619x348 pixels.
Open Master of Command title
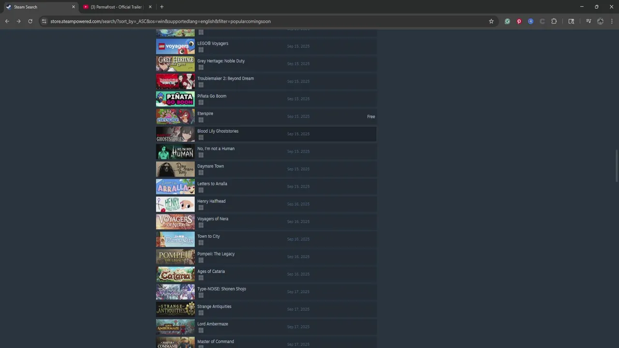pos(216,341)
